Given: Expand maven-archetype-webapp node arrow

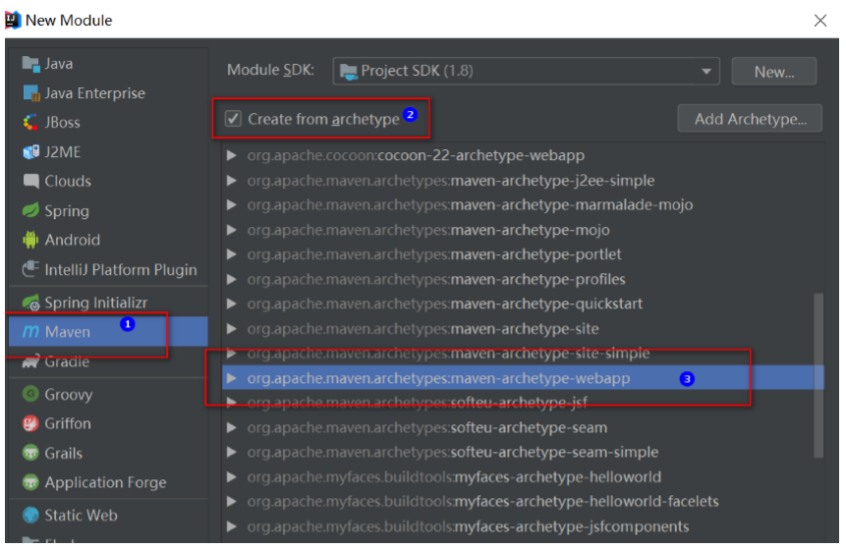Looking at the screenshot, I should click(x=232, y=378).
